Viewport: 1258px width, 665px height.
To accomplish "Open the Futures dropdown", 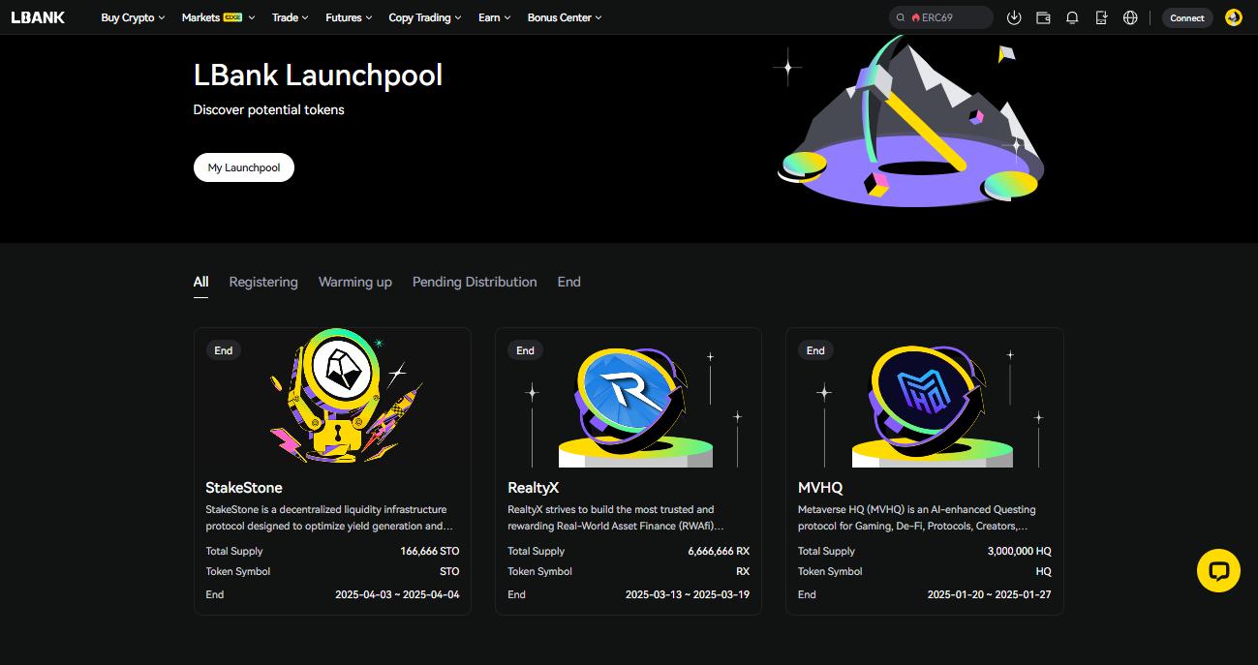I will point(346,16).
